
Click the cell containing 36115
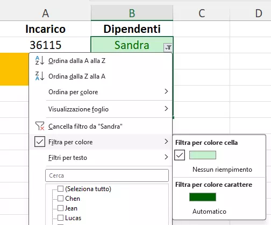(x=45, y=45)
